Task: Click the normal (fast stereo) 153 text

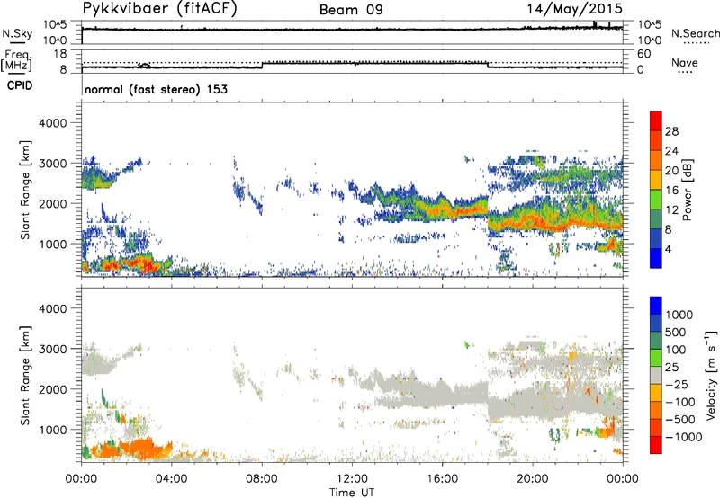Action: tap(156, 89)
